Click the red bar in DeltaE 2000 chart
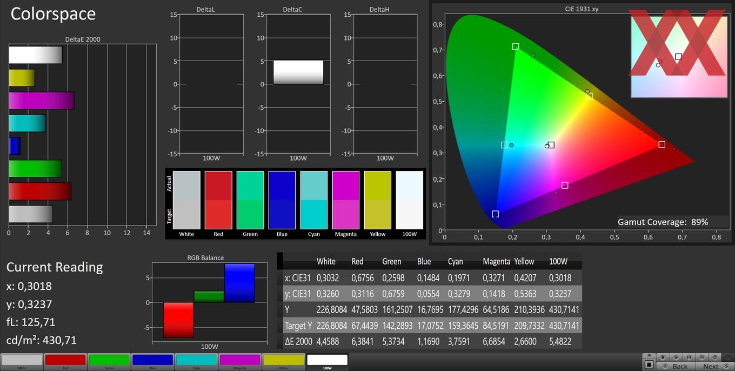 (40, 191)
